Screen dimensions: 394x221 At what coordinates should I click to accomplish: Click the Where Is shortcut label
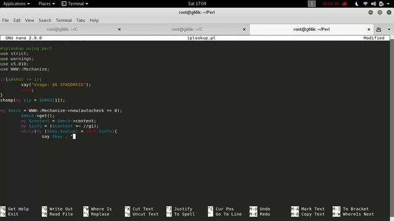[x=101, y=209]
